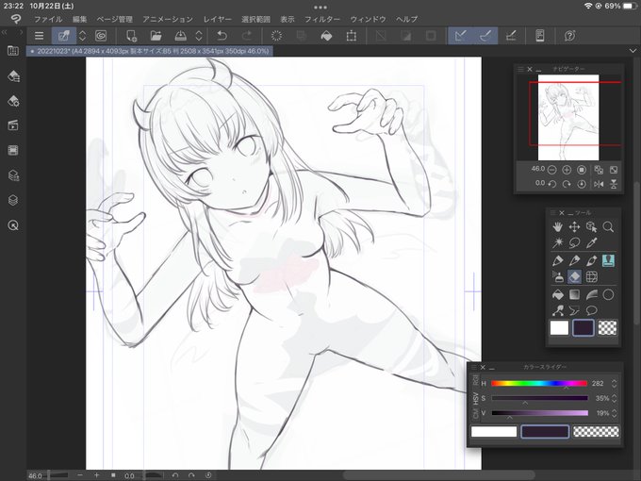
Task: Click the Fill bucket in command bar
Action: [x=326, y=36]
